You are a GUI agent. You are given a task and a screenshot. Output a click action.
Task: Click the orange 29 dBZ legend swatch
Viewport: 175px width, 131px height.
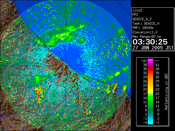pyautogui.click(x=150, y=77)
